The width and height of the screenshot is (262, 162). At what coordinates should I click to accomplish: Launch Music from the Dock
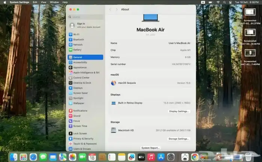tap(151, 157)
